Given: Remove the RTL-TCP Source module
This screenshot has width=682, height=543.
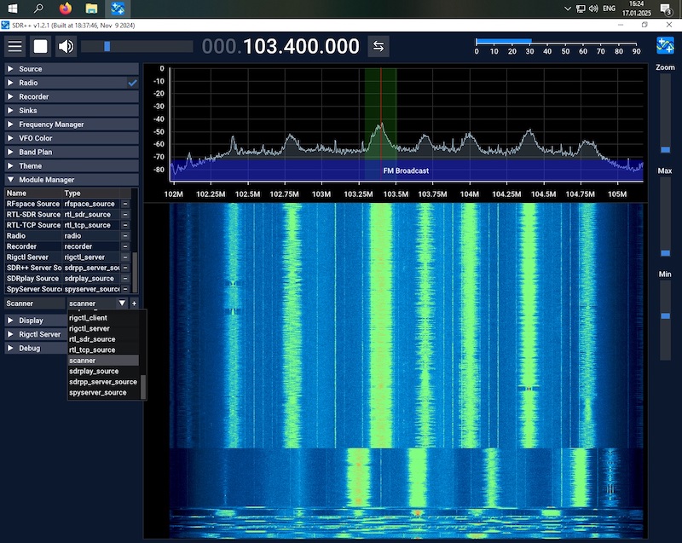Looking at the screenshot, I should point(125,225).
